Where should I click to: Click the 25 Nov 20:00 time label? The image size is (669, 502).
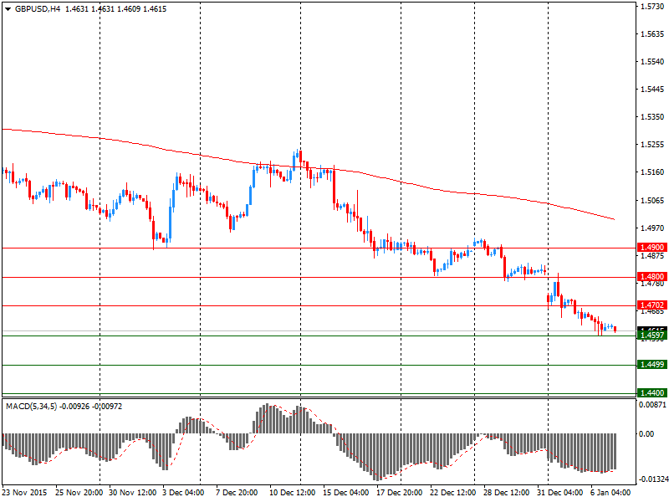[x=79, y=493]
